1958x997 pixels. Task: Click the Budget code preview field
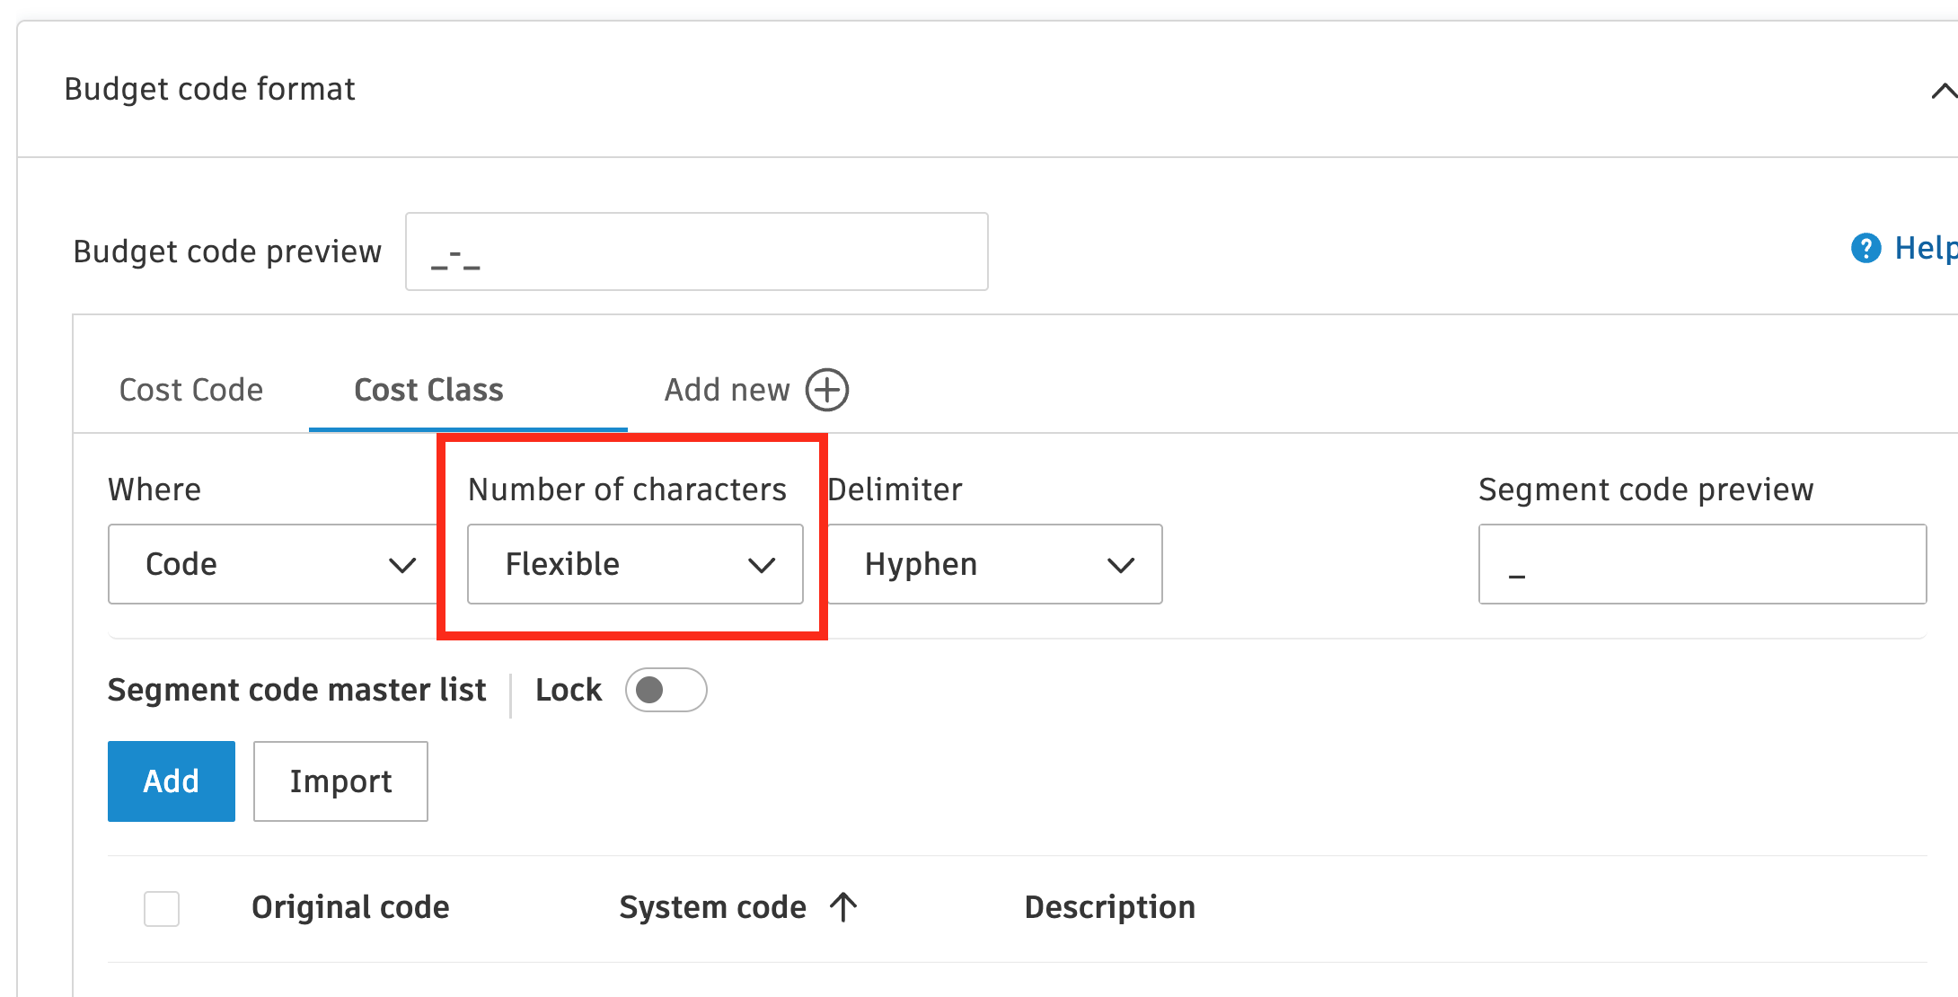pyautogui.click(x=696, y=251)
